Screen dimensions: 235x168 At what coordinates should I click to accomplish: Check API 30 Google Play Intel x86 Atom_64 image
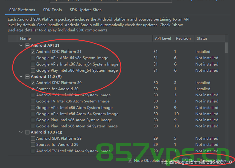click(33, 126)
